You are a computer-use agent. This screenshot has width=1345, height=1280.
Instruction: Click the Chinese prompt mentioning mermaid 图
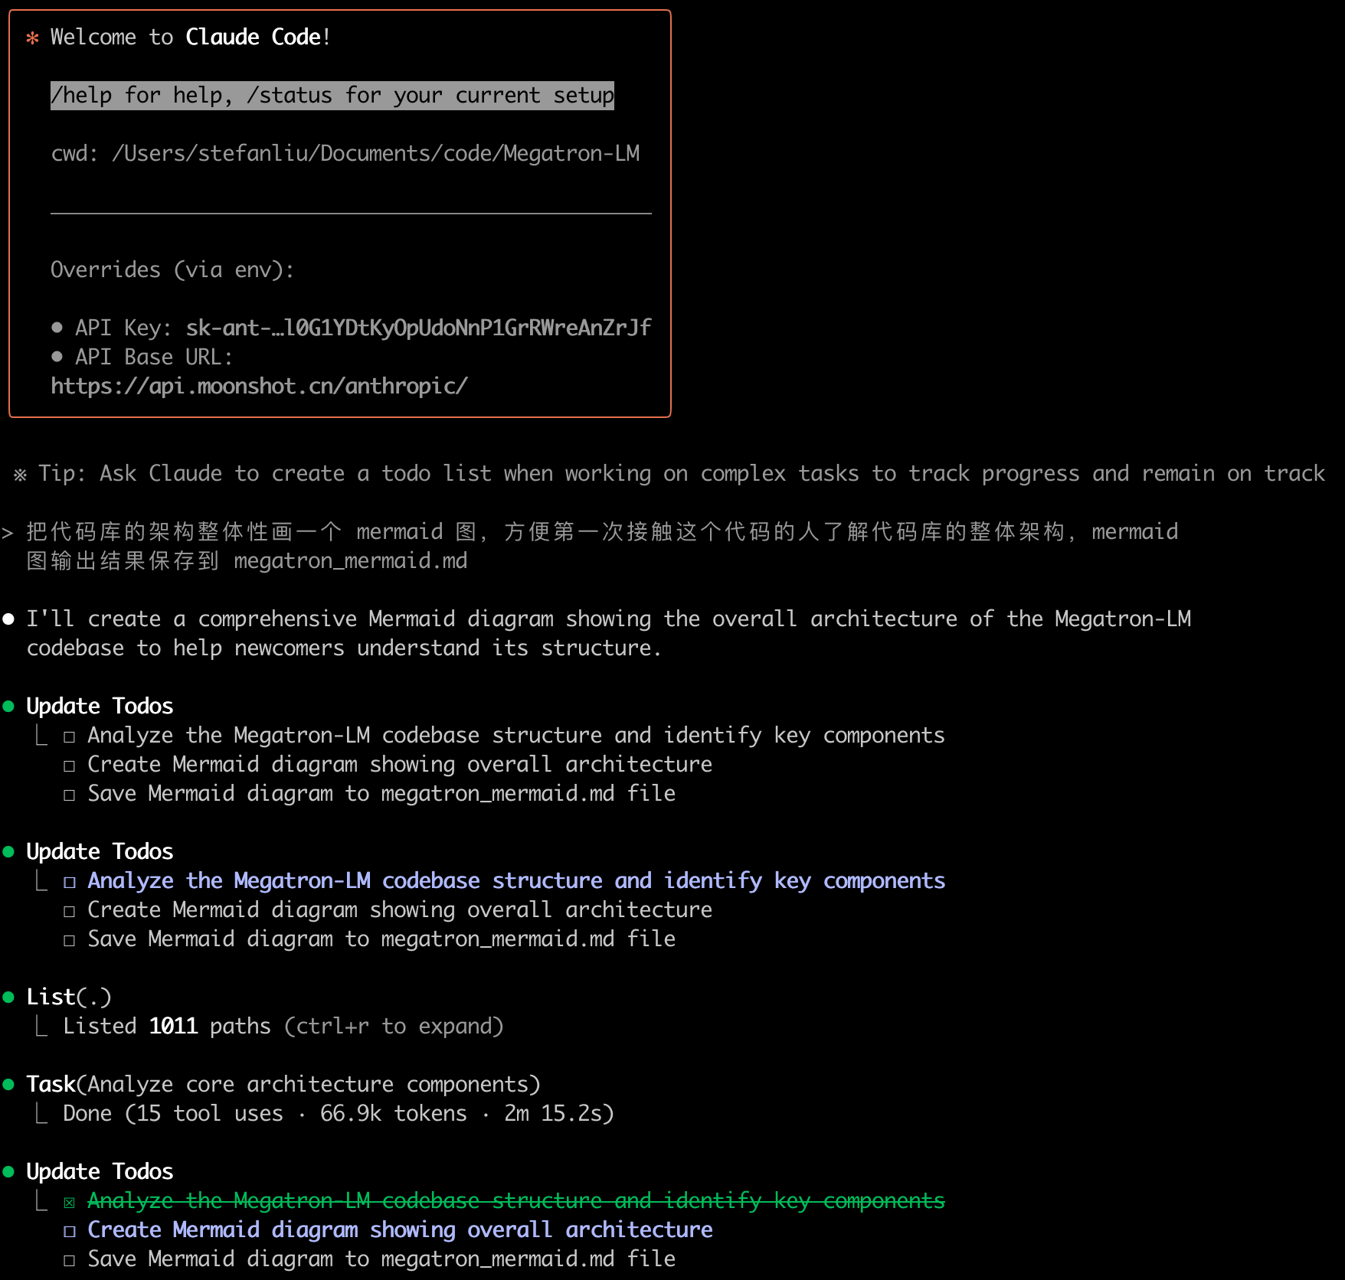tap(602, 546)
